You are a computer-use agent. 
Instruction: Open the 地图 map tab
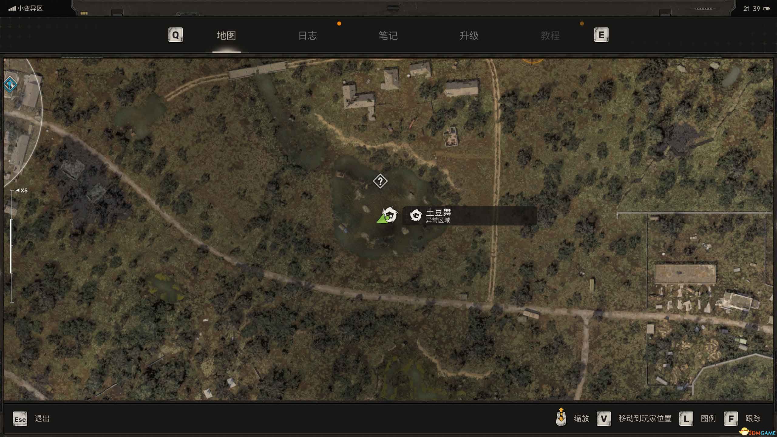point(226,36)
